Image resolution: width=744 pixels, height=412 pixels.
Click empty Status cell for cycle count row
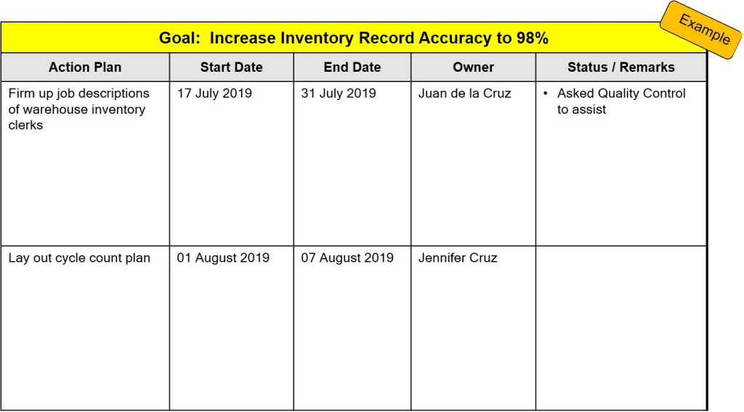620,326
